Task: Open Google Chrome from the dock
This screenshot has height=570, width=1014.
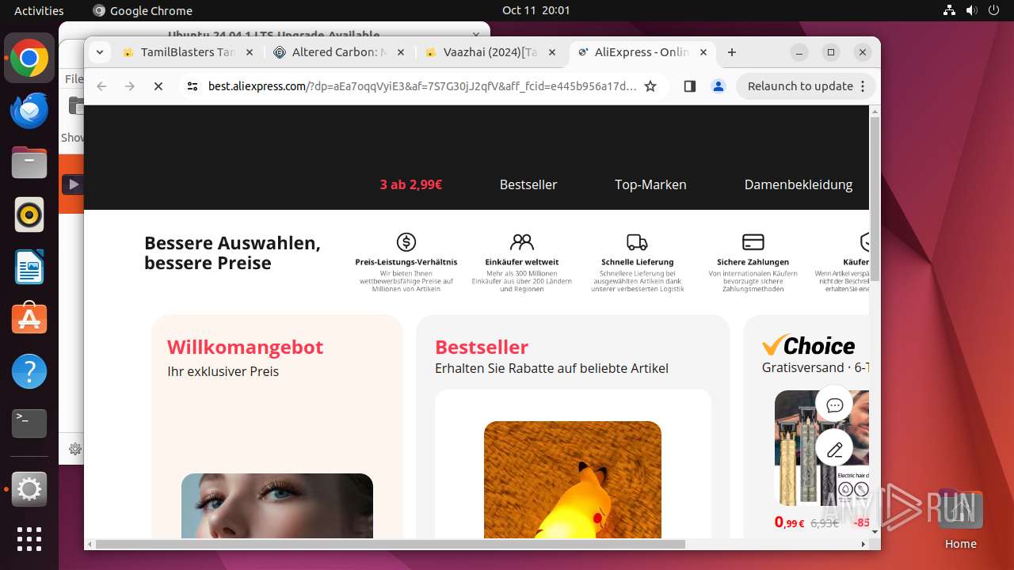Action: click(29, 59)
